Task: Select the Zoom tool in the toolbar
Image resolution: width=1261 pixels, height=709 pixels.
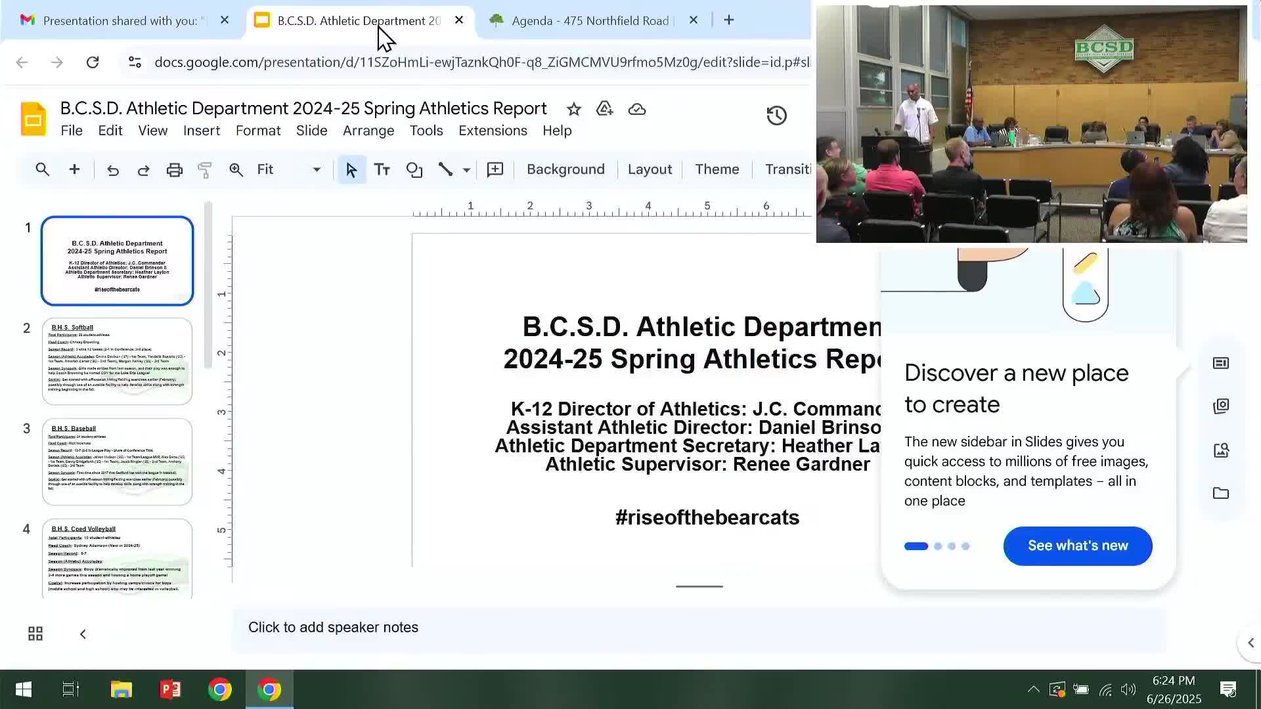Action: (236, 169)
